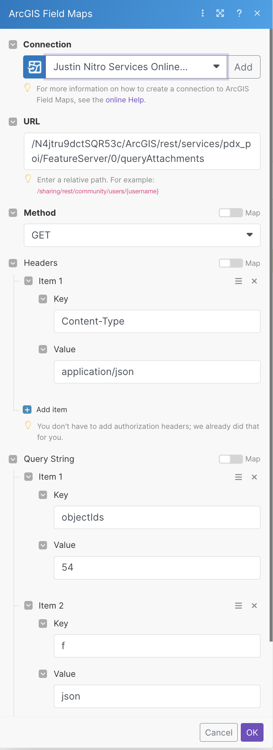Screen dimensions: 273x750
Task: Open the Method dropdown showing GET
Action: pos(249,235)
